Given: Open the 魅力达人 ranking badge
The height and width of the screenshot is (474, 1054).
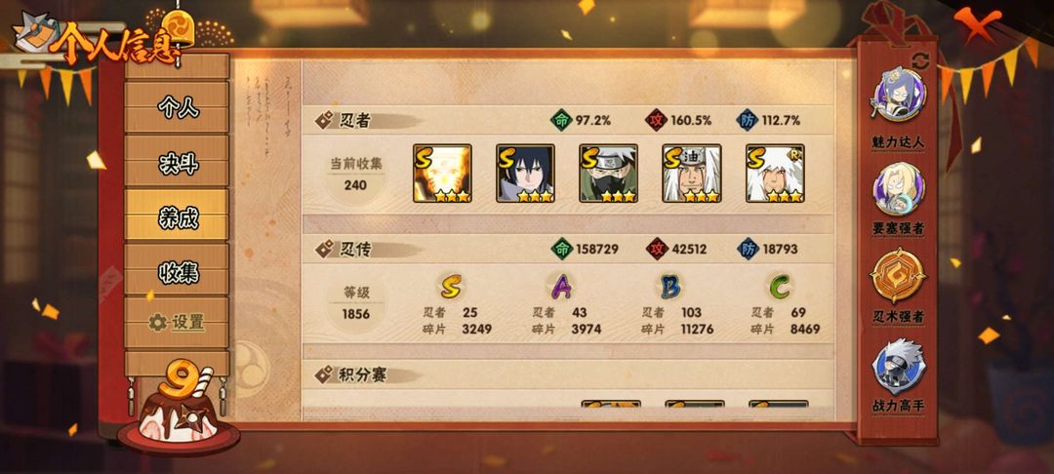Looking at the screenshot, I should pos(898,95).
